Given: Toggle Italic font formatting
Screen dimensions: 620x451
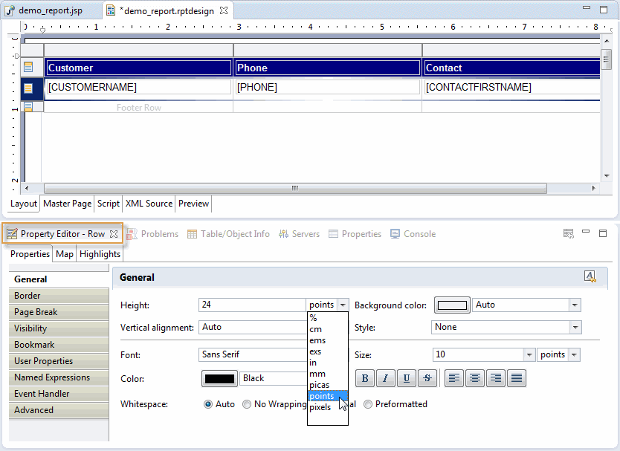Looking at the screenshot, I should [386, 378].
